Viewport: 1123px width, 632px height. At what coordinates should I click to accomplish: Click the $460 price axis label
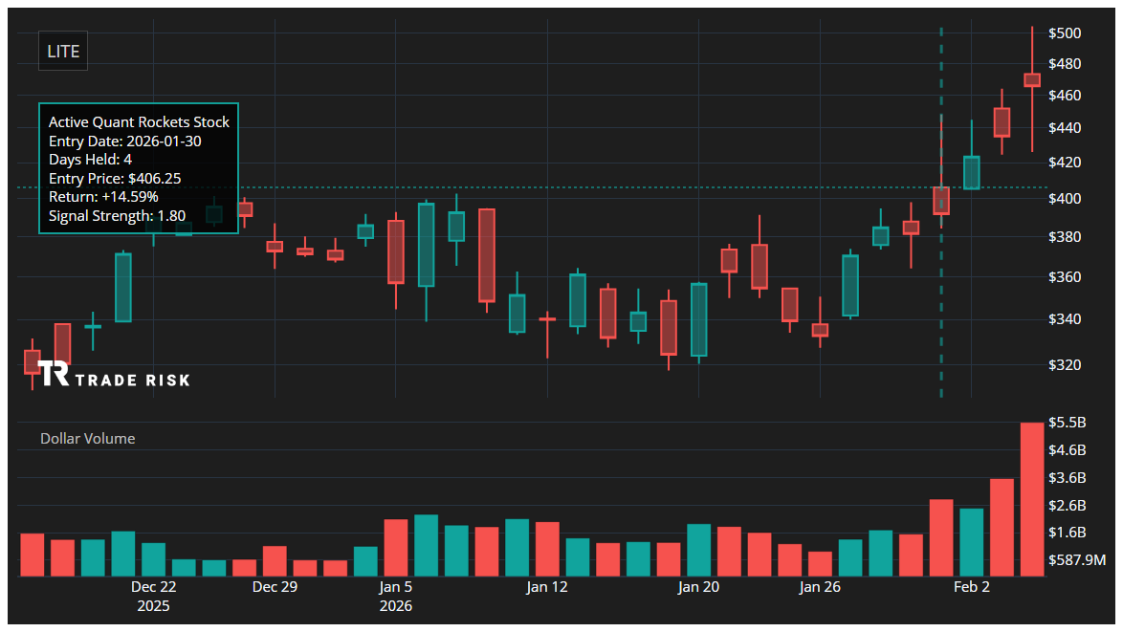tap(1065, 96)
